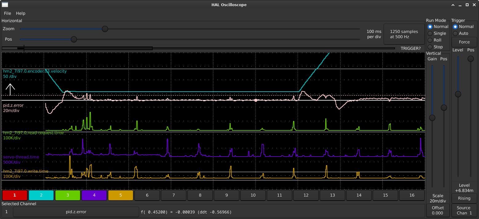
Task: Click the horizontal Zoom slider handle
Action: 105,29
